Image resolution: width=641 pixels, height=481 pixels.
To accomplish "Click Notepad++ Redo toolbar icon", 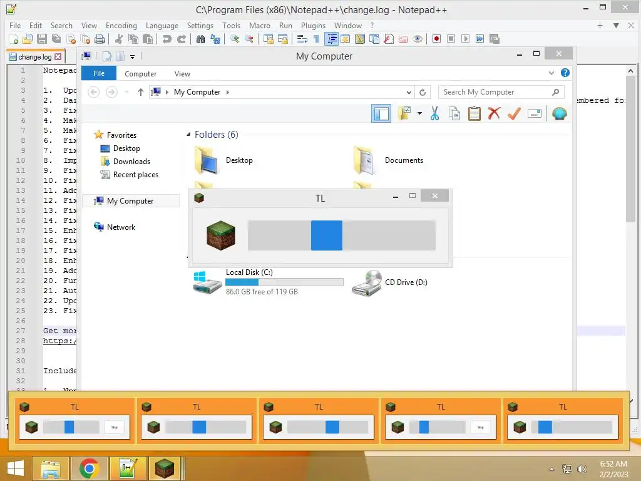I will pos(181,39).
